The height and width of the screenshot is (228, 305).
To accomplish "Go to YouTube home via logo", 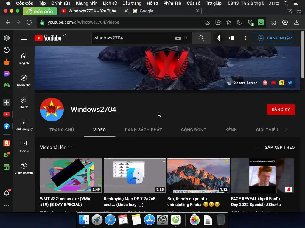I will 48,38.
